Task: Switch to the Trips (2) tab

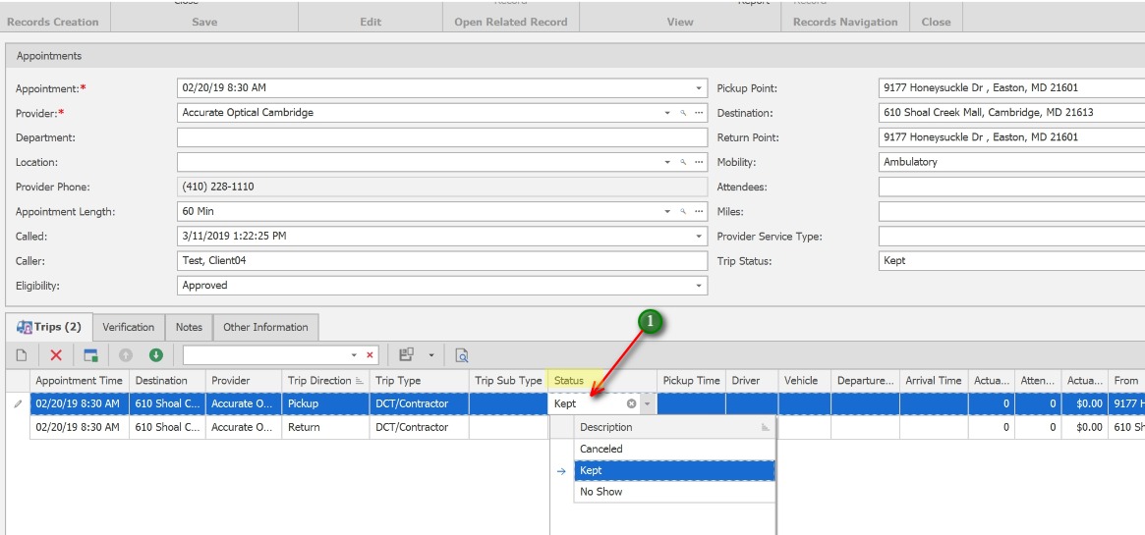Action: 49,327
